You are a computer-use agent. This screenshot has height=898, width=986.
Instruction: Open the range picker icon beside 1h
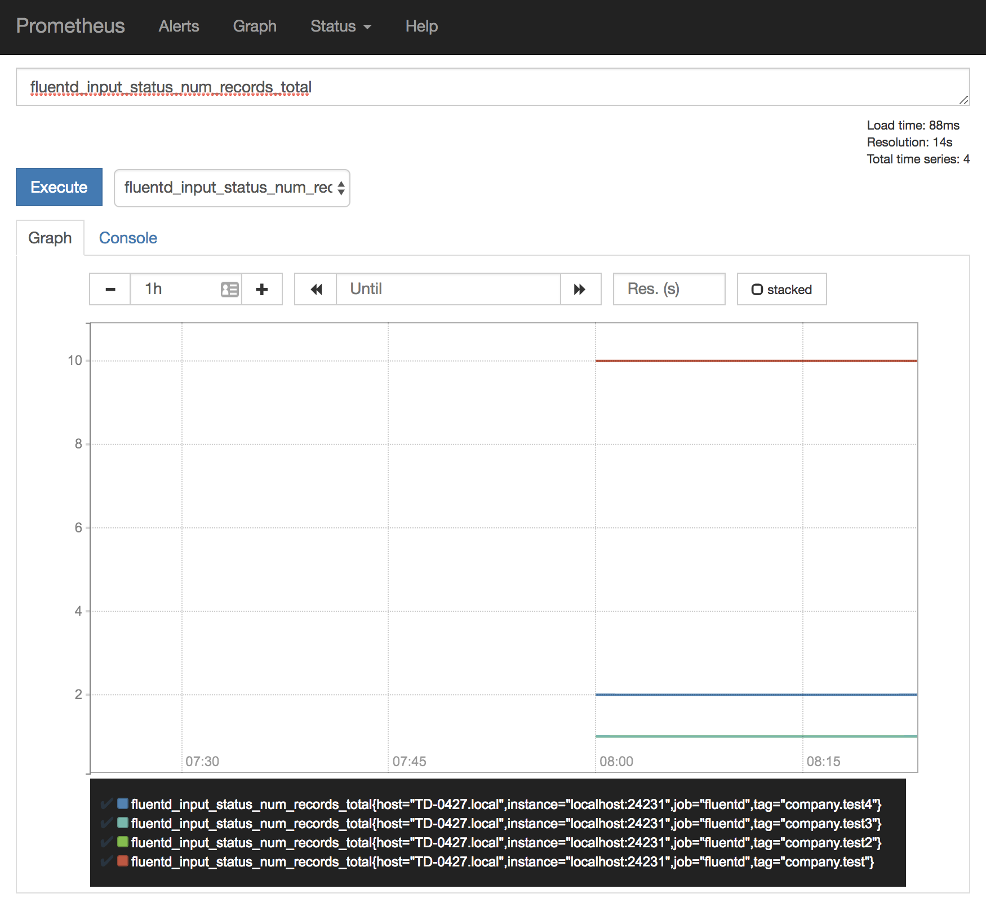coord(230,290)
